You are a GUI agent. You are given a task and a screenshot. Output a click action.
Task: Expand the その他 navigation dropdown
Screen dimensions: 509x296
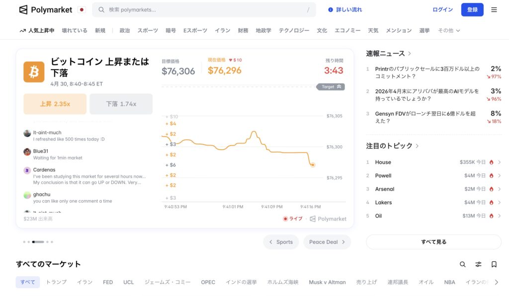point(446,30)
